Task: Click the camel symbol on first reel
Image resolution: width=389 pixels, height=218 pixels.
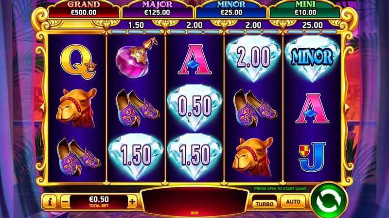Action: click(77, 107)
